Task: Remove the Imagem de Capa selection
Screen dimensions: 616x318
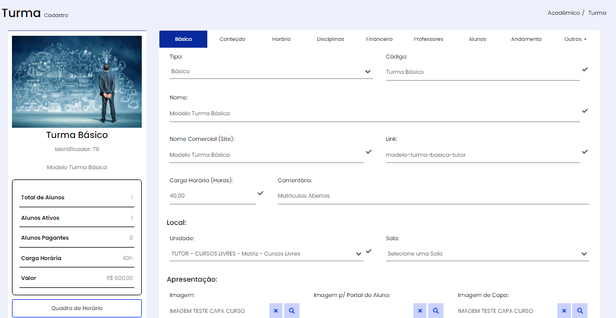Action: [564, 311]
